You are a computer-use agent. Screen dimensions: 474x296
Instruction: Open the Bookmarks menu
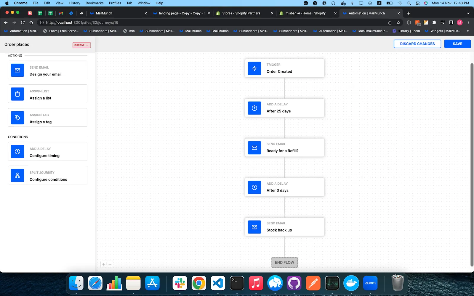[95, 3]
